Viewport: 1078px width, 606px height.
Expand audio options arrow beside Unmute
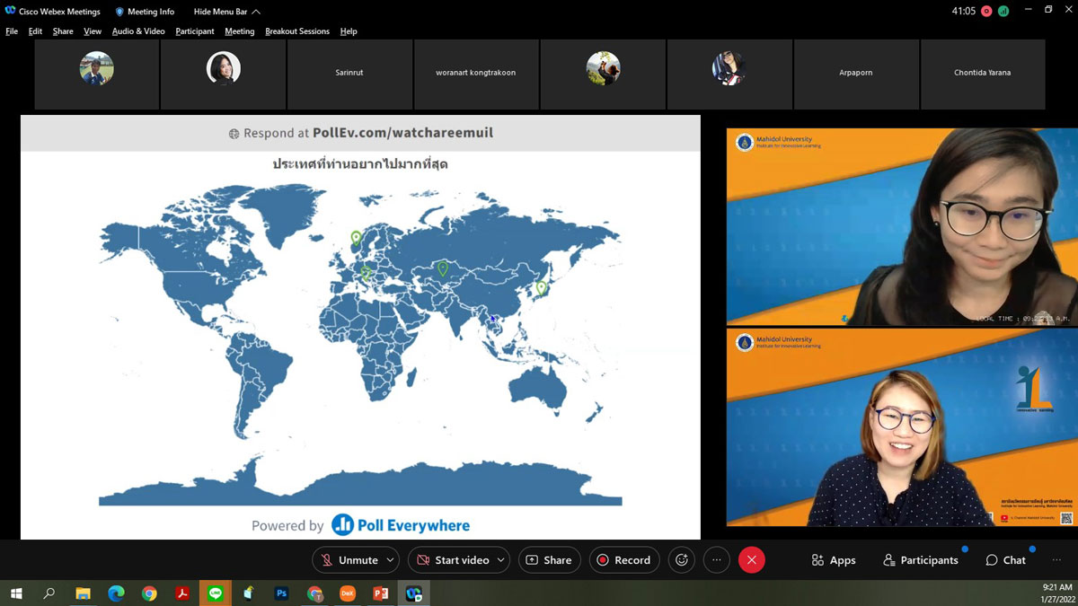click(x=390, y=560)
